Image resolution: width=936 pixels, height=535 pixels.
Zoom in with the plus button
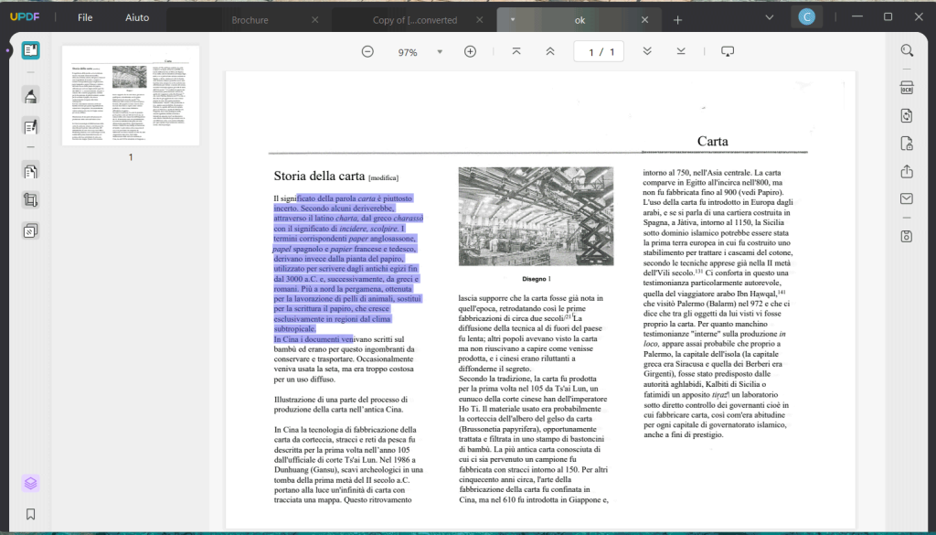[471, 52]
